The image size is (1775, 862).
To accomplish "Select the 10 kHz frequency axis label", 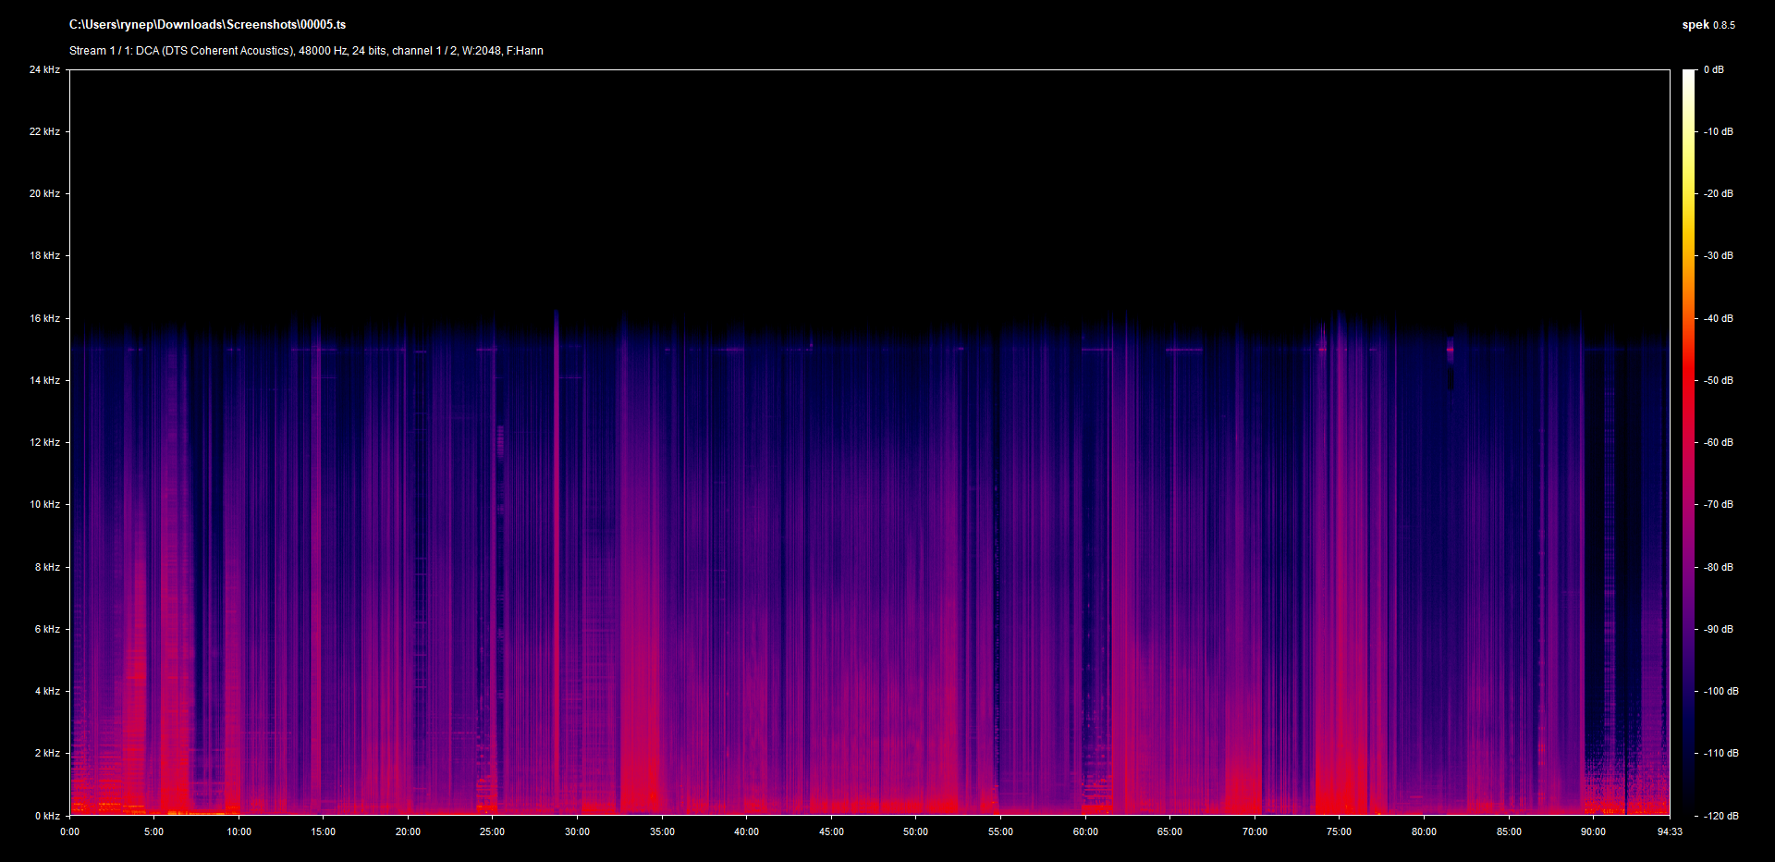I will tap(44, 504).
